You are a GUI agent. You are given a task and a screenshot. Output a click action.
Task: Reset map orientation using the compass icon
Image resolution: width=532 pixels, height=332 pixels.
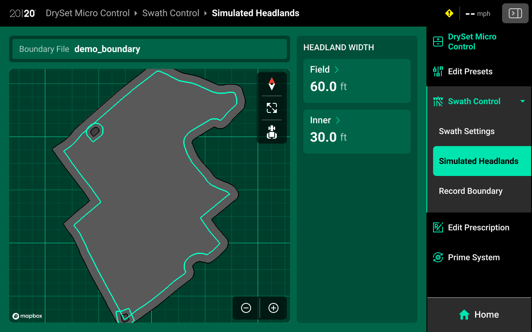272,84
